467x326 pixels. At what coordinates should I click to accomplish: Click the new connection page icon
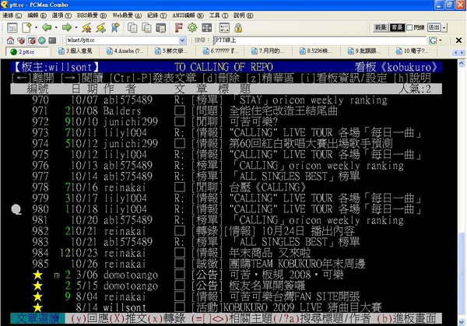pyautogui.click(x=26, y=28)
